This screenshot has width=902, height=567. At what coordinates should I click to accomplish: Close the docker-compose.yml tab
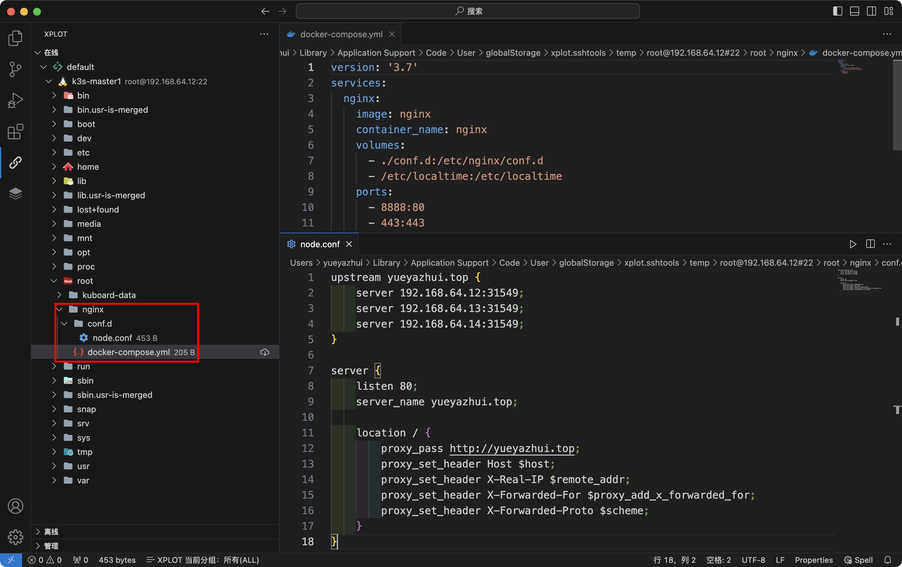(392, 34)
